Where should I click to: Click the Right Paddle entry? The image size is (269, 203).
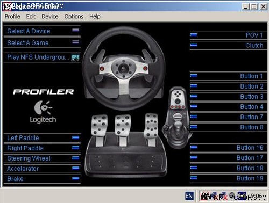click(42, 148)
